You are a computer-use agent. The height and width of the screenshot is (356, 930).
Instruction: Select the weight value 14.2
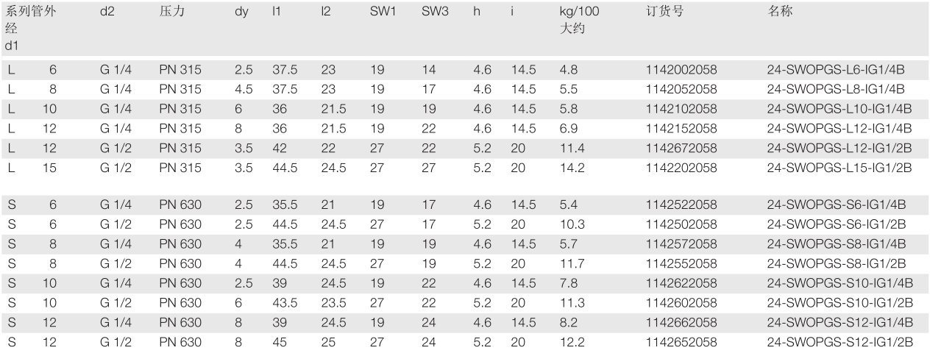pyautogui.click(x=571, y=168)
